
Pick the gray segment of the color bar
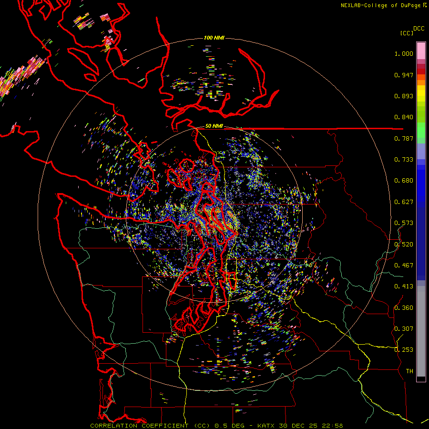[x=421, y=331]
